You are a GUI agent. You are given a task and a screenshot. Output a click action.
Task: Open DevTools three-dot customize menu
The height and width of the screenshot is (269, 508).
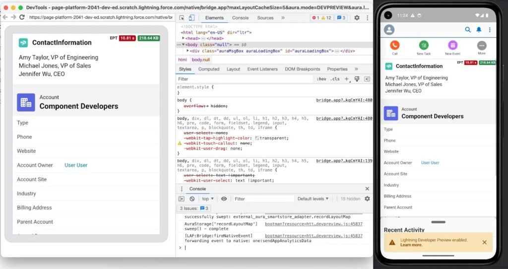tap(367, 18)
